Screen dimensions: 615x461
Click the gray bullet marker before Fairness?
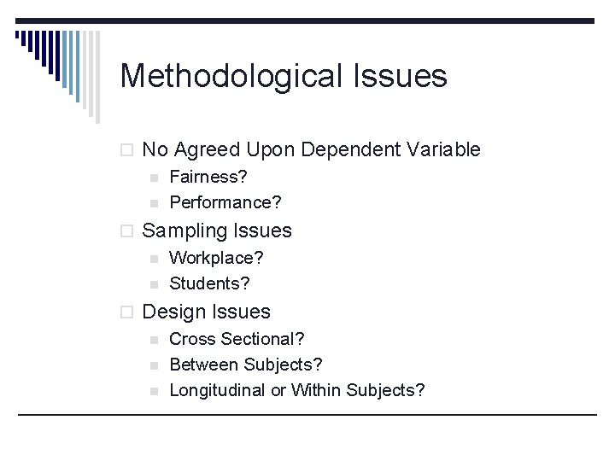tap(154, 178)
